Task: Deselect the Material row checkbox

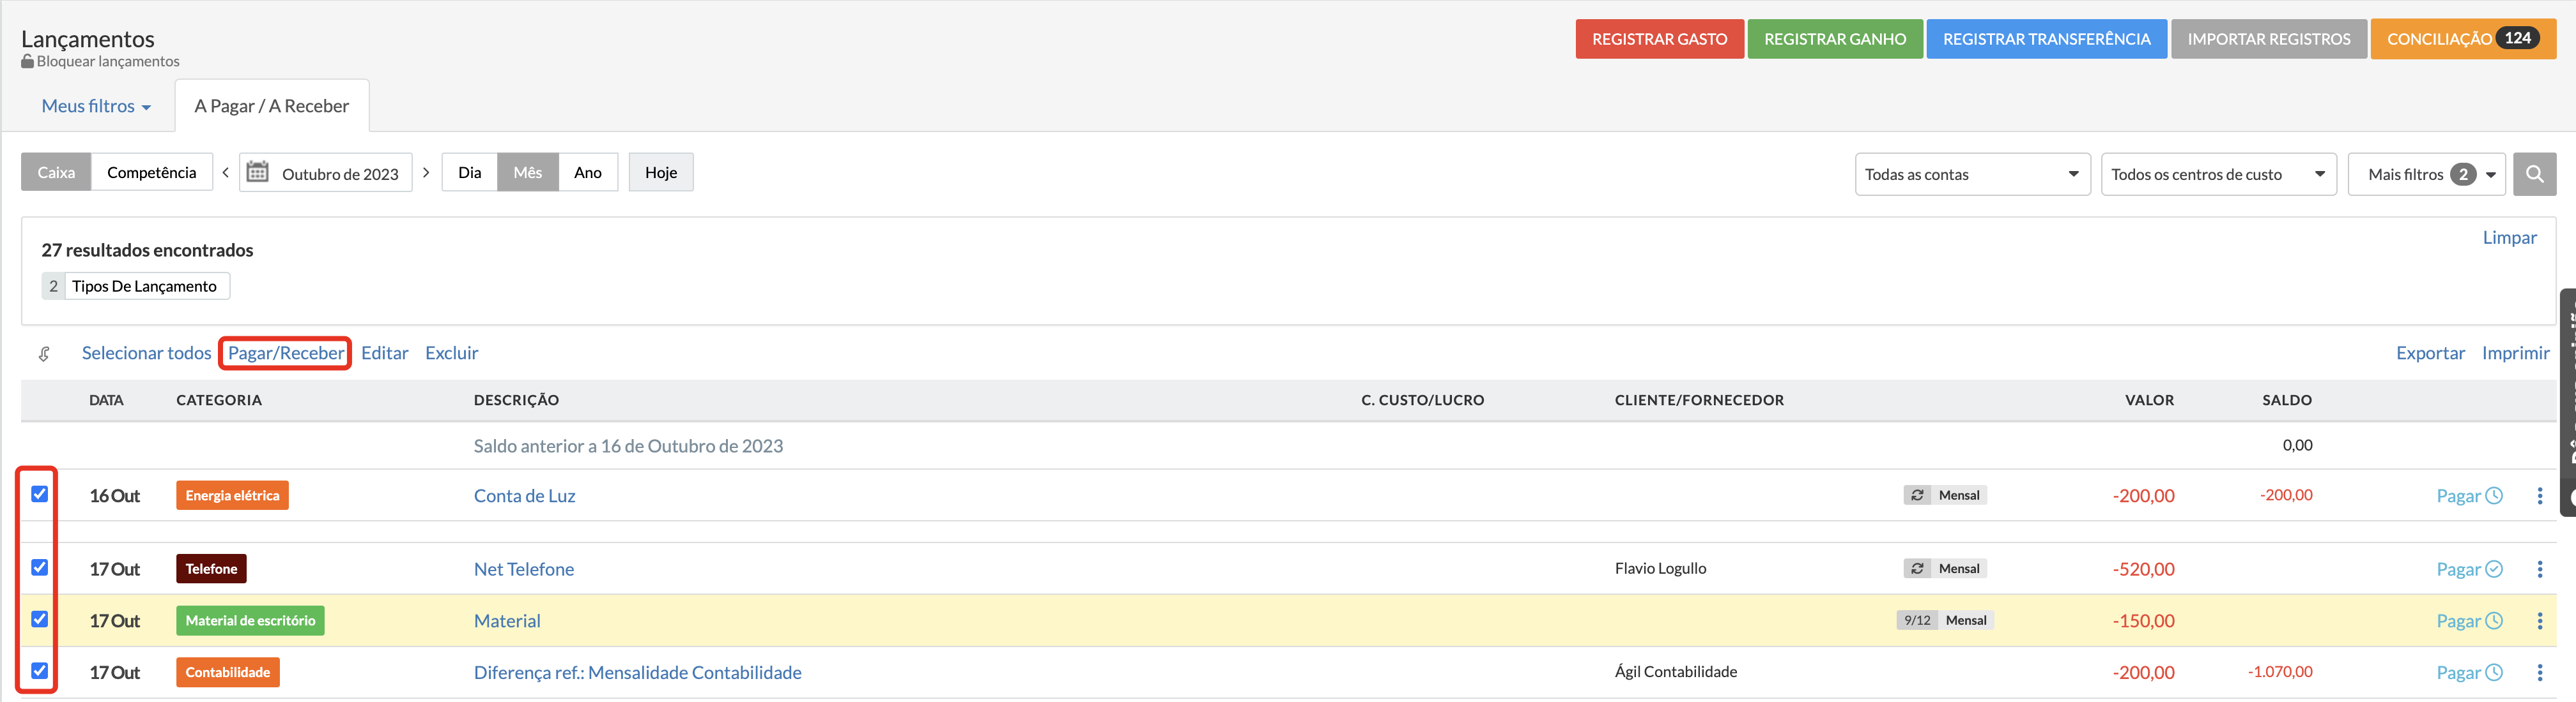Action: coord(40,619)
